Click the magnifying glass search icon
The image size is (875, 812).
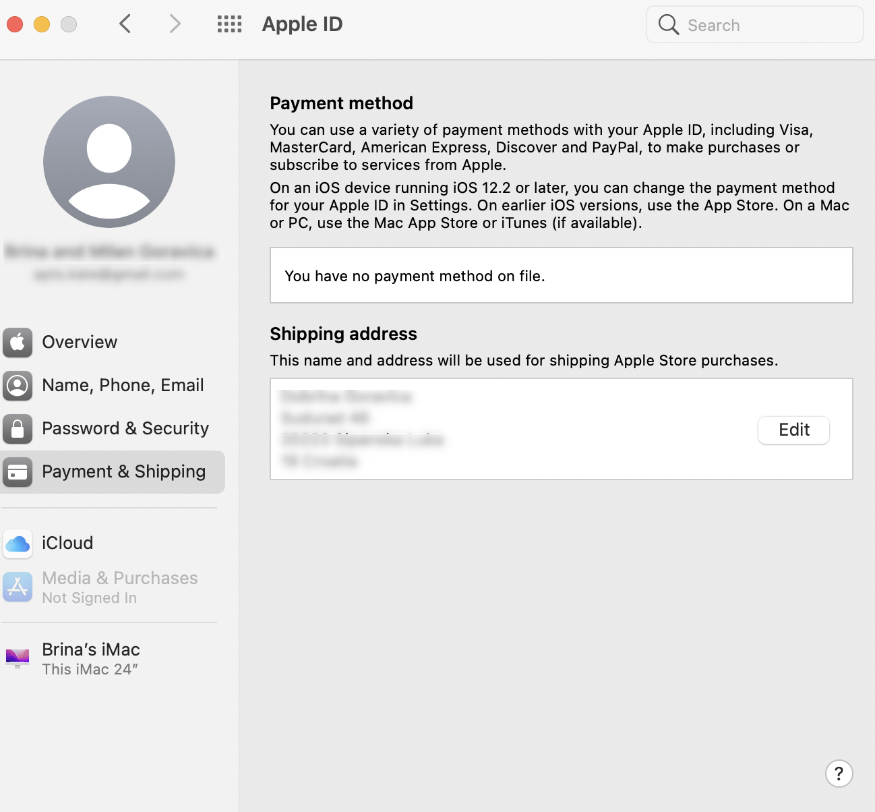point(668,25)
